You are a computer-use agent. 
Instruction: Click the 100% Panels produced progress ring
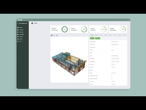65,29
